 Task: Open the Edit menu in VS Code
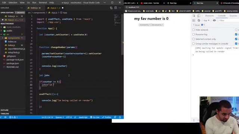tap(4, 3)
